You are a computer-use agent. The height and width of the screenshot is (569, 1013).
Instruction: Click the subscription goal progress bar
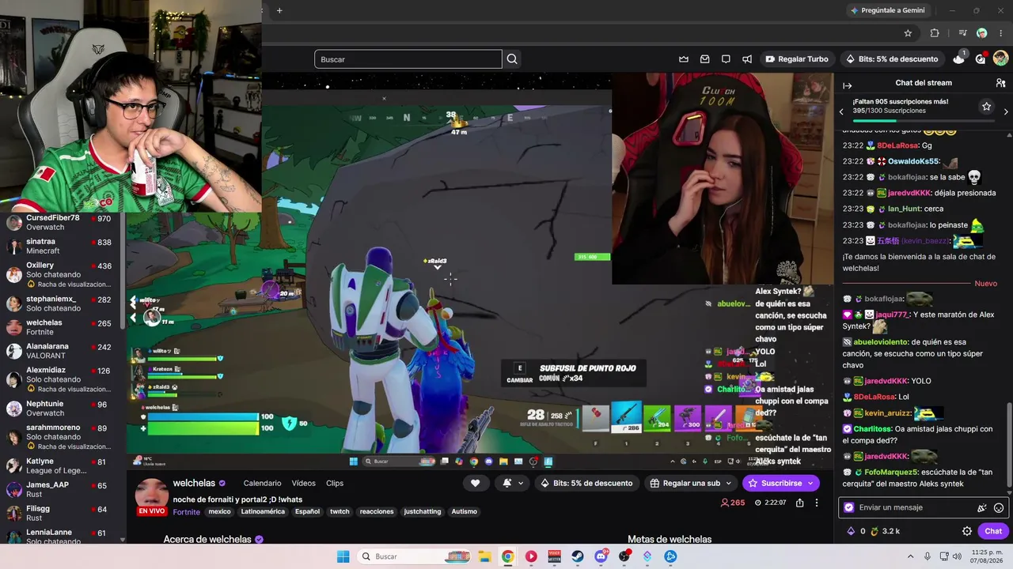tap(924, 121)
